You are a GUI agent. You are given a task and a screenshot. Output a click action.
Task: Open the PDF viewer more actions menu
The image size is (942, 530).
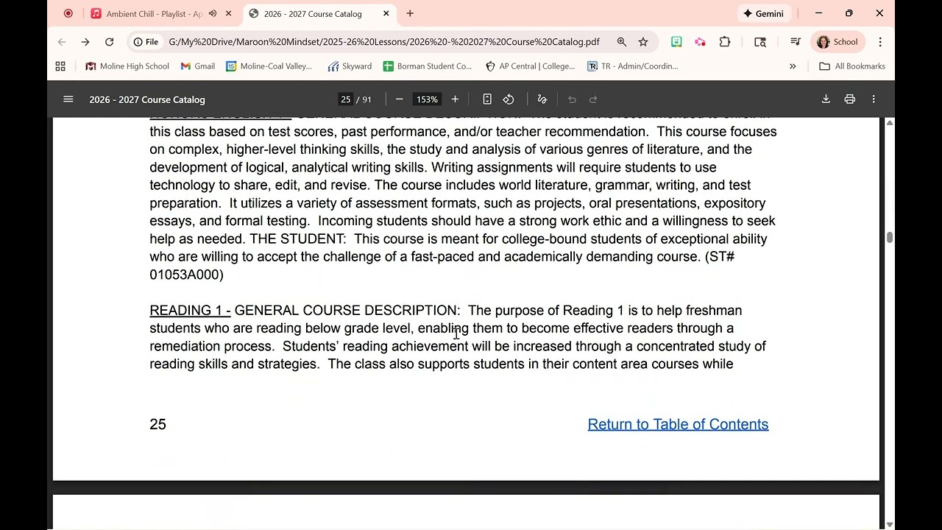click(874, 99)
